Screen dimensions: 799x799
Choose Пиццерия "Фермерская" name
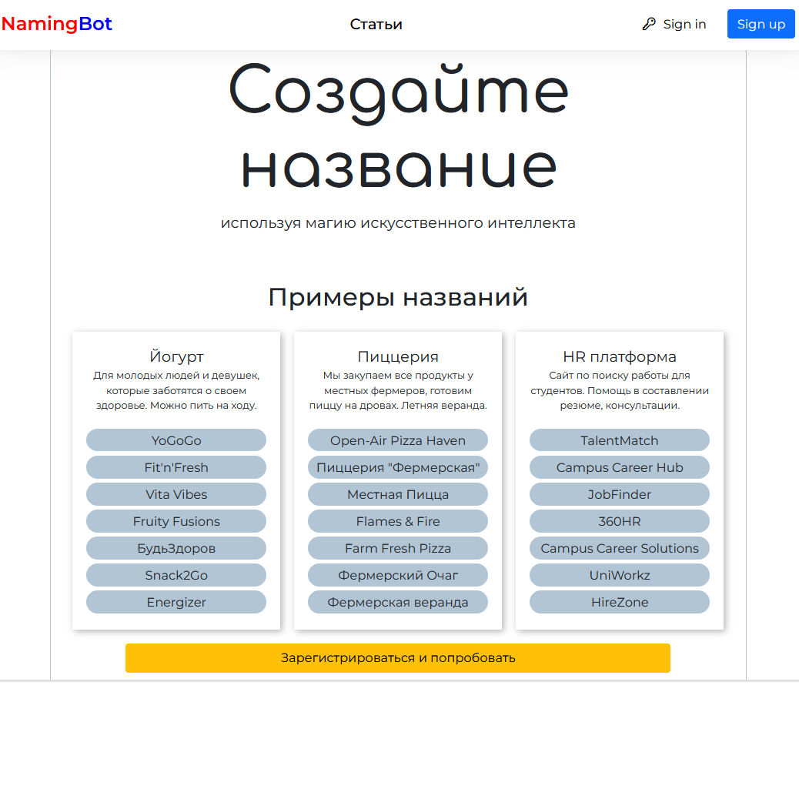(x=398, y=467)
